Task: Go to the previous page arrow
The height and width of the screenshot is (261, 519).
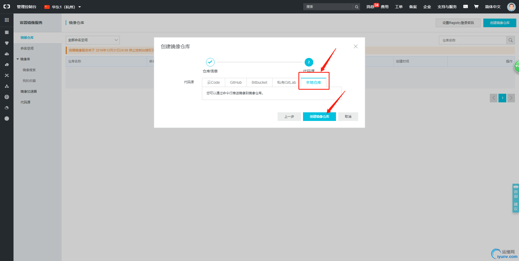Action: [494, 98]
